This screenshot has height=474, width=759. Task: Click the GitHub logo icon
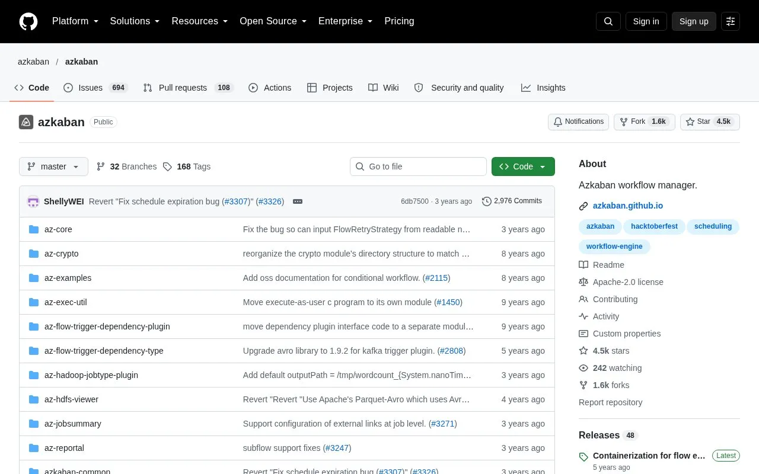click(28, 21)
